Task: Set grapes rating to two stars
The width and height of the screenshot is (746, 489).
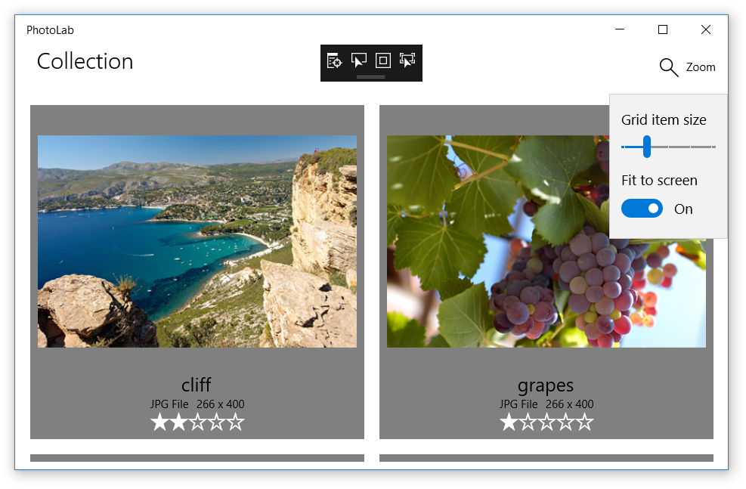Action: point(528,422)
